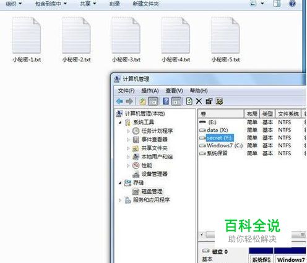
Task: Select 事件查看器 in the tree
Action: point(154,139)
